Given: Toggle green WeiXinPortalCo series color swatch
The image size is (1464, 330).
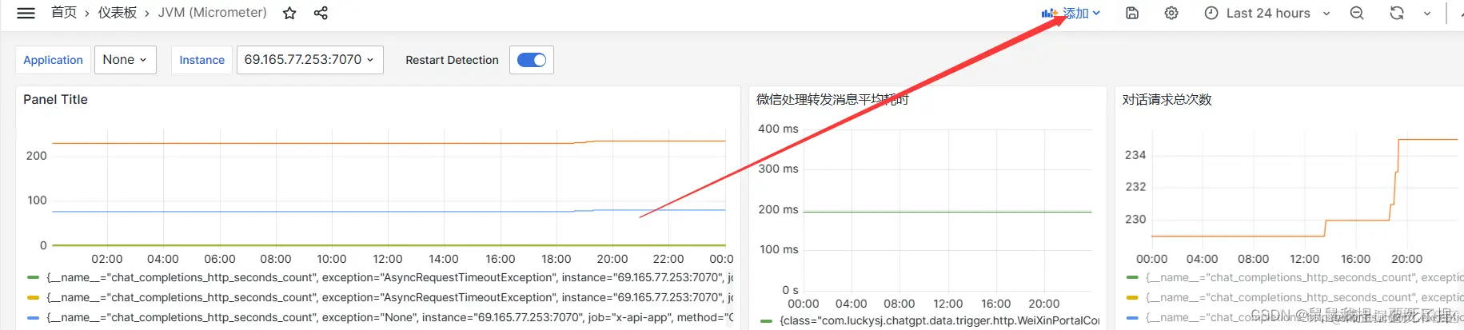Looking at the screenshot, I should click(766, 320).
